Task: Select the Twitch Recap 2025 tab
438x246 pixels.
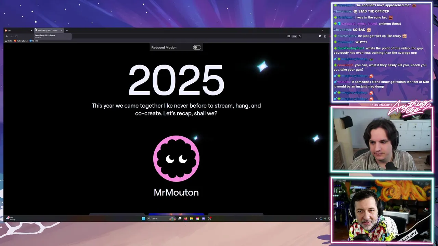Action: [49, 30]
